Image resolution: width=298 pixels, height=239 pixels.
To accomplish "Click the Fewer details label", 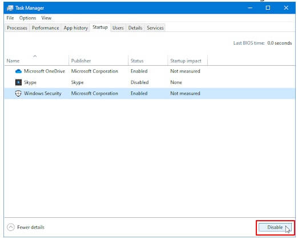I will (x=31, y=228).
